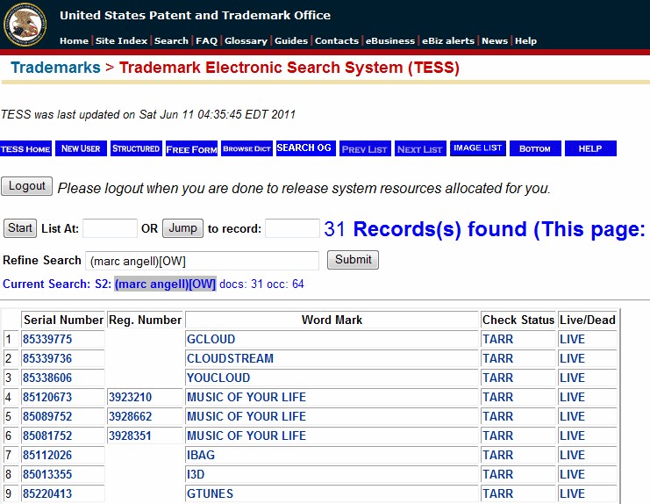650x504 pixels.
Task: Click the Next List button
Action: 420,148
